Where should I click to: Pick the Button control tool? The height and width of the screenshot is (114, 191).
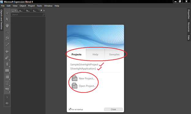[x=7, y=90]
